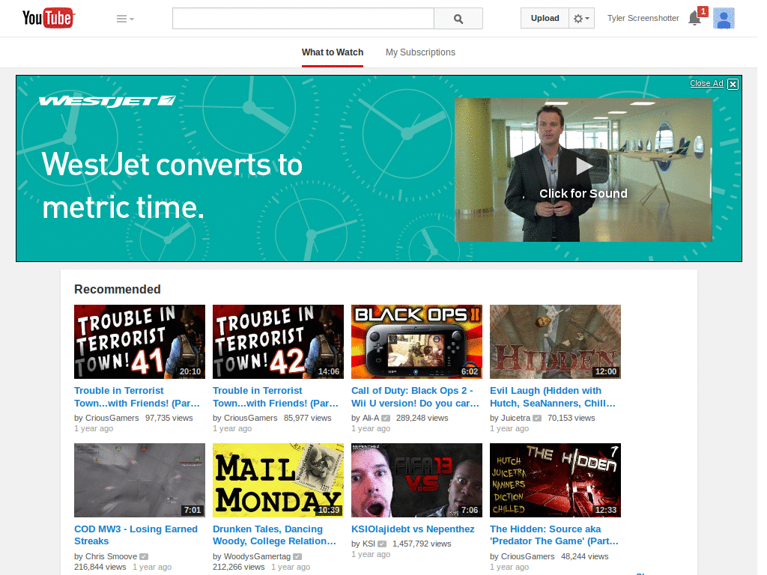
Task: Open the guide menu hamburger dropdown
Action: pos(125,19)
